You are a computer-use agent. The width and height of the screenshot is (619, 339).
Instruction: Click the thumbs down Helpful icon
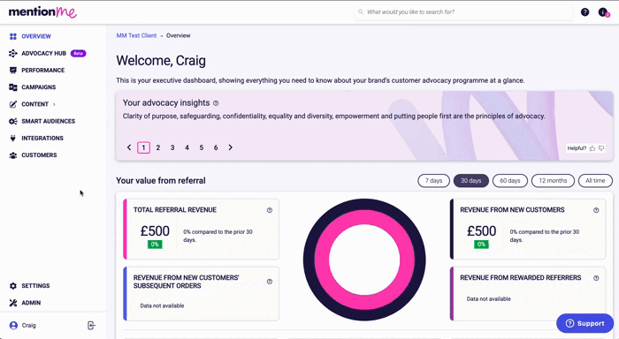click(601, 148)
